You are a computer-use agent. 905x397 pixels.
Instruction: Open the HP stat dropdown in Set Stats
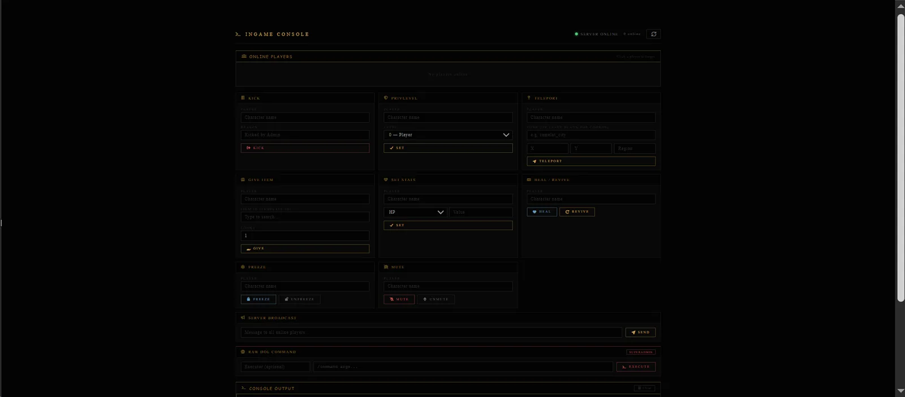[x=415, y=212]
